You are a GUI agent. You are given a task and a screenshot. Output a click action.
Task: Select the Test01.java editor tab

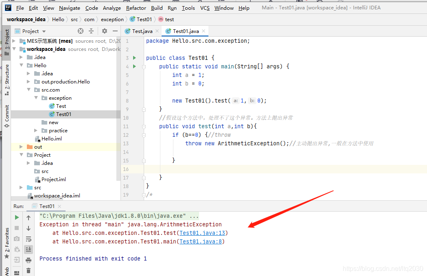pyautogui.click(x=185, y=31)
